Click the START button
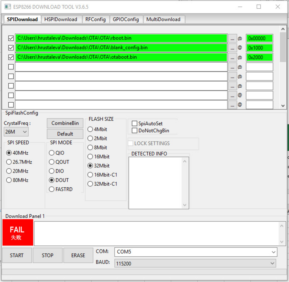The height and width of the screenshot is (282, 289). (x=17, y=255)
